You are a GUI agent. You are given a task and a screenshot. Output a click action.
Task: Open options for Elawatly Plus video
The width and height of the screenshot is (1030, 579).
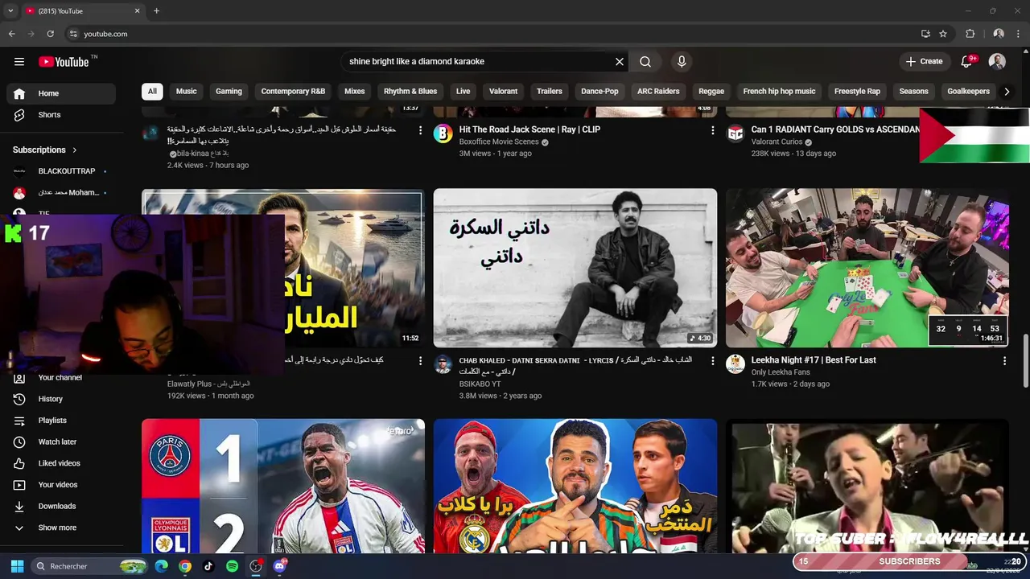click(x=420, y=361)
